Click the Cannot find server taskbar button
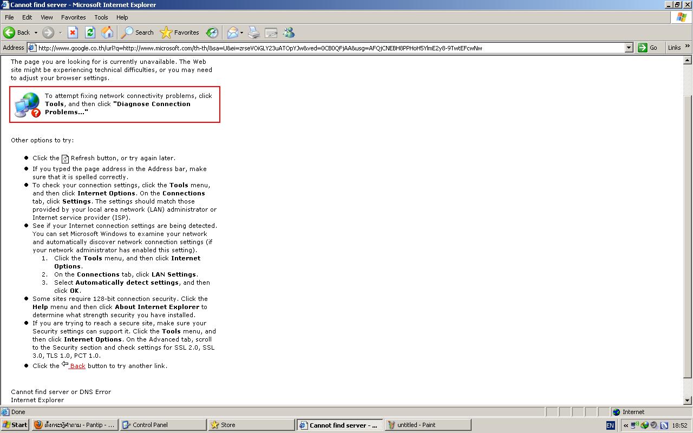 pos(339,425)
